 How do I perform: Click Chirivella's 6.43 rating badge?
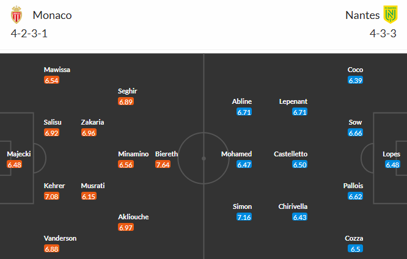pyautogui.click(x=299, y=217)
